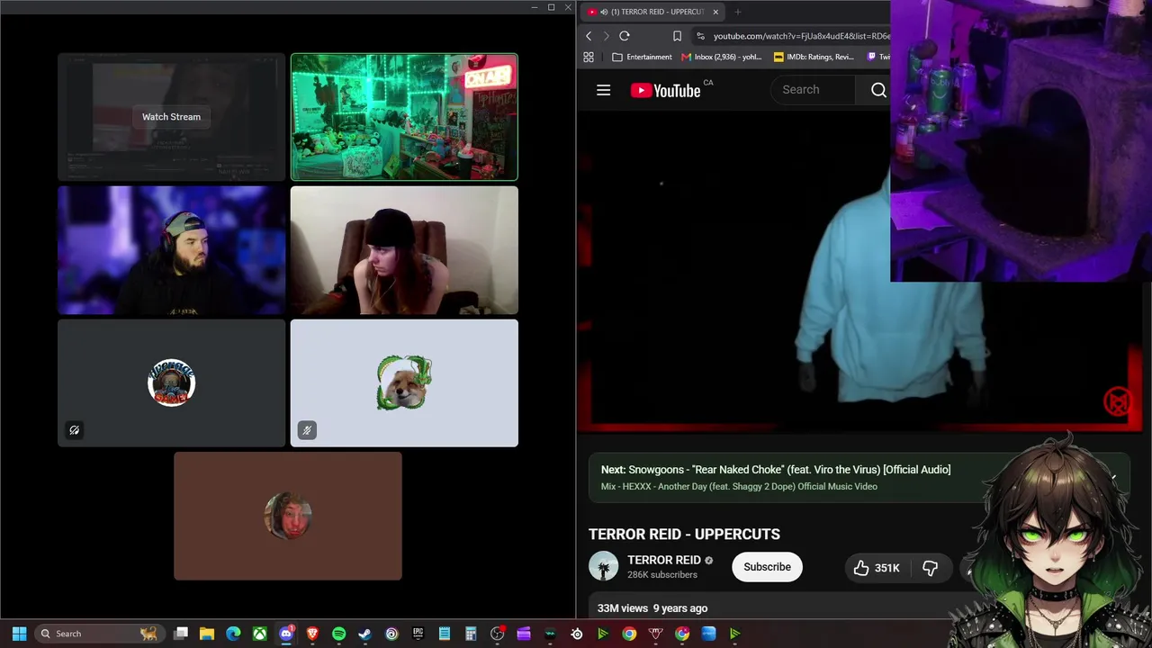This screenshot has width=1152, height=648.
Task: Open TERROR REID channel avatar
Action: point(603,567)
